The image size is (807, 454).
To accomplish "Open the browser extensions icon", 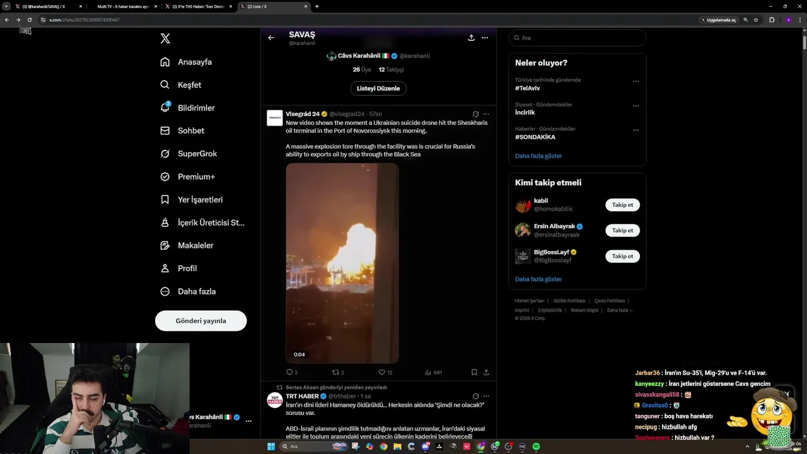I will (772, 20).
